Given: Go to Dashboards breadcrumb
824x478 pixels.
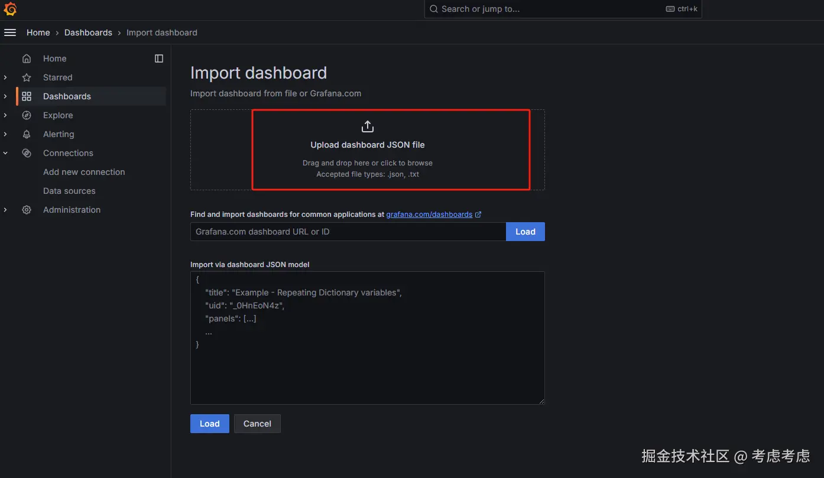Looking at the screenshot, I should [88, 32].
